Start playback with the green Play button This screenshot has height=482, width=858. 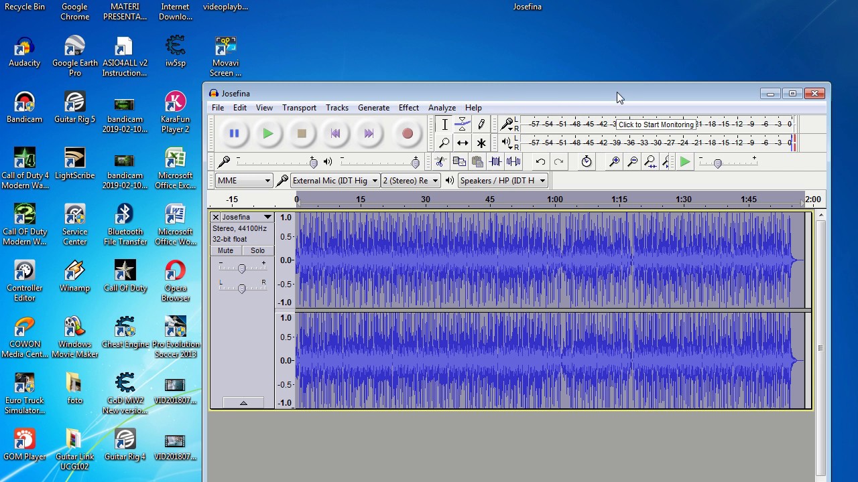(x=267, y=134)
